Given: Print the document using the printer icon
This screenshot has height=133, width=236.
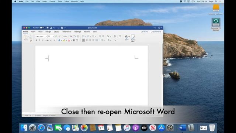Looking at the screenshot, I should [62, 28].
